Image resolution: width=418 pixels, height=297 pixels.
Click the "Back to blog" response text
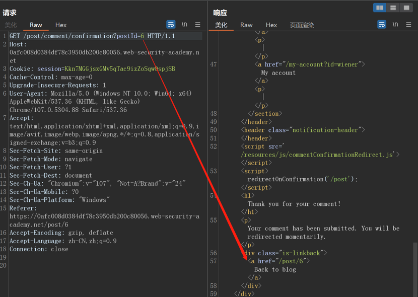pyautogui.click(x=275, y=269)
